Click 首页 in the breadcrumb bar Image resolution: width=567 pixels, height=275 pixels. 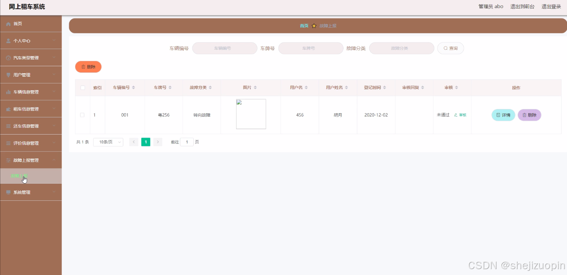coord(304,26)
